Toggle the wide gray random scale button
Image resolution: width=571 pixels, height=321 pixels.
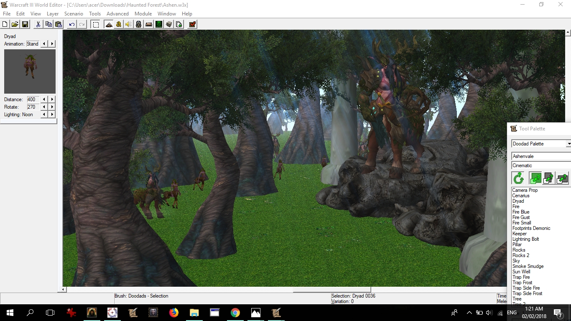[563, 178]
